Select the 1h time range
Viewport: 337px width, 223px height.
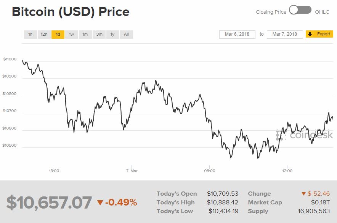click(x=30, y=35)
